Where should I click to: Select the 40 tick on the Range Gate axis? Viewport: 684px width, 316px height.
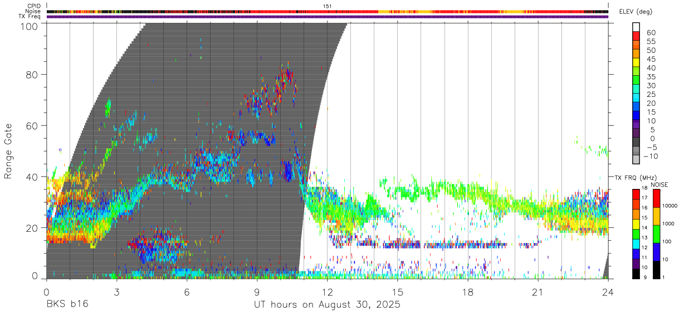point(33,177)
